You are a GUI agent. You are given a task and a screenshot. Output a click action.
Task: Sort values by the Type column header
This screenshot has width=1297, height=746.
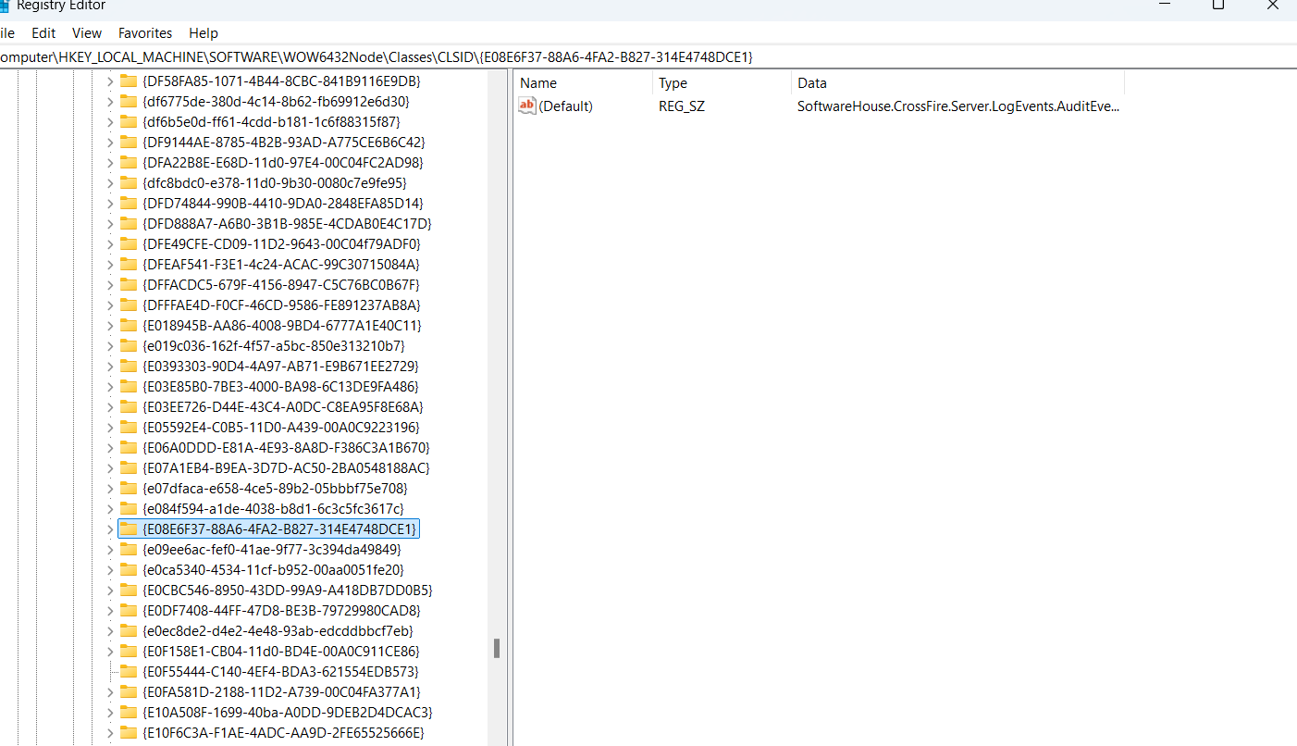722,83
